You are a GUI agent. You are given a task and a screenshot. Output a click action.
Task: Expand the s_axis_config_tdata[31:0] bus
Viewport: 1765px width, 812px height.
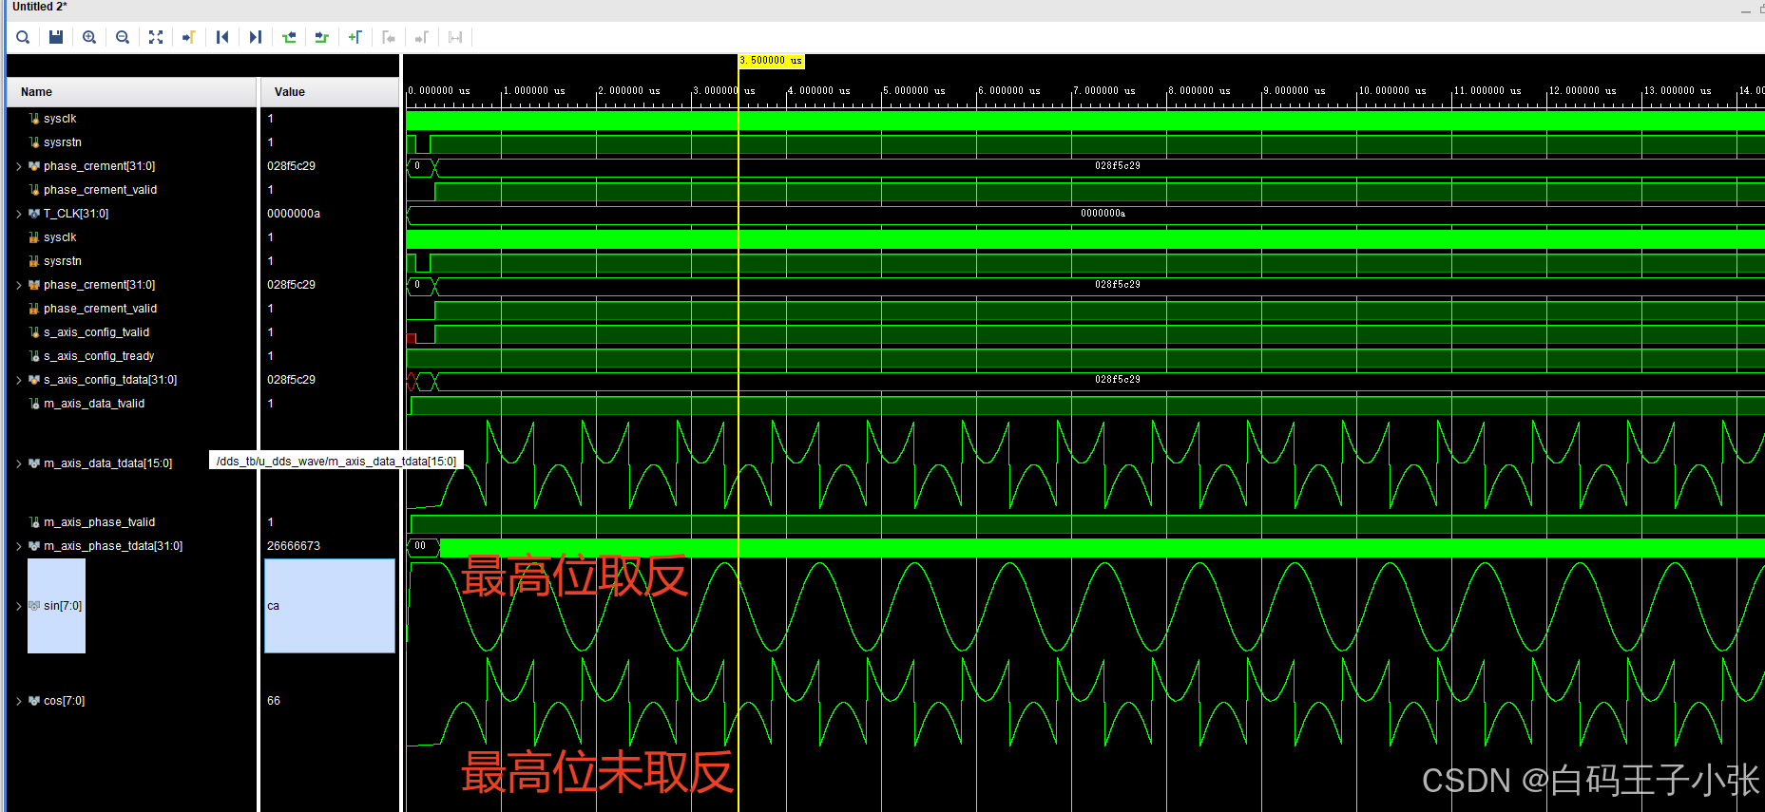18,380
